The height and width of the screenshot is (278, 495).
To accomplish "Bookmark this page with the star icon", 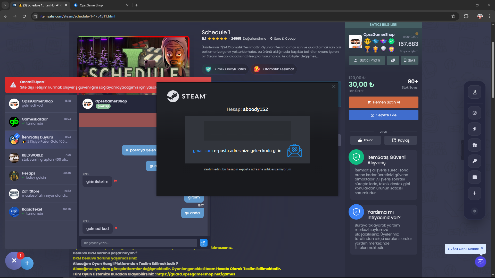I will [x=453, y=16].
